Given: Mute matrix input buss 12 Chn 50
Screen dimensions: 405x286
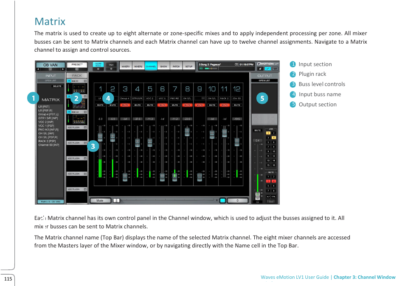Looking at the screenshot, I should [x=237, y=105].
